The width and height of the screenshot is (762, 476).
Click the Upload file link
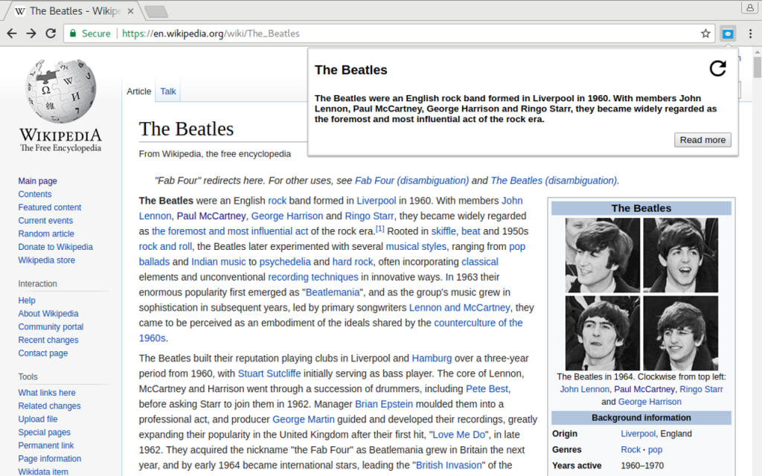(x=37, y=419)
